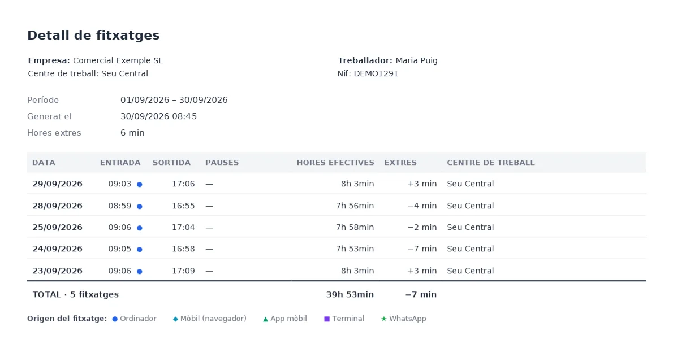673x357 pixels.
Task: Click the PAUSES column header
Action: click(222, 163)
